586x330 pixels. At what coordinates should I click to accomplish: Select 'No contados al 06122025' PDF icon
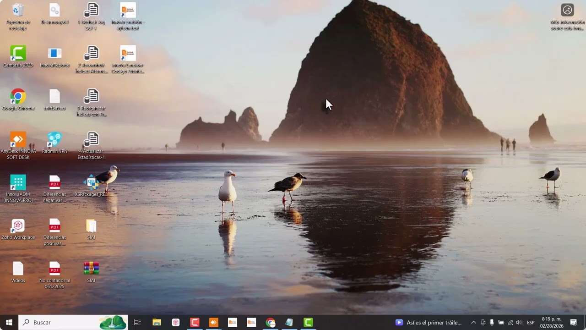[x=54, y=275]
